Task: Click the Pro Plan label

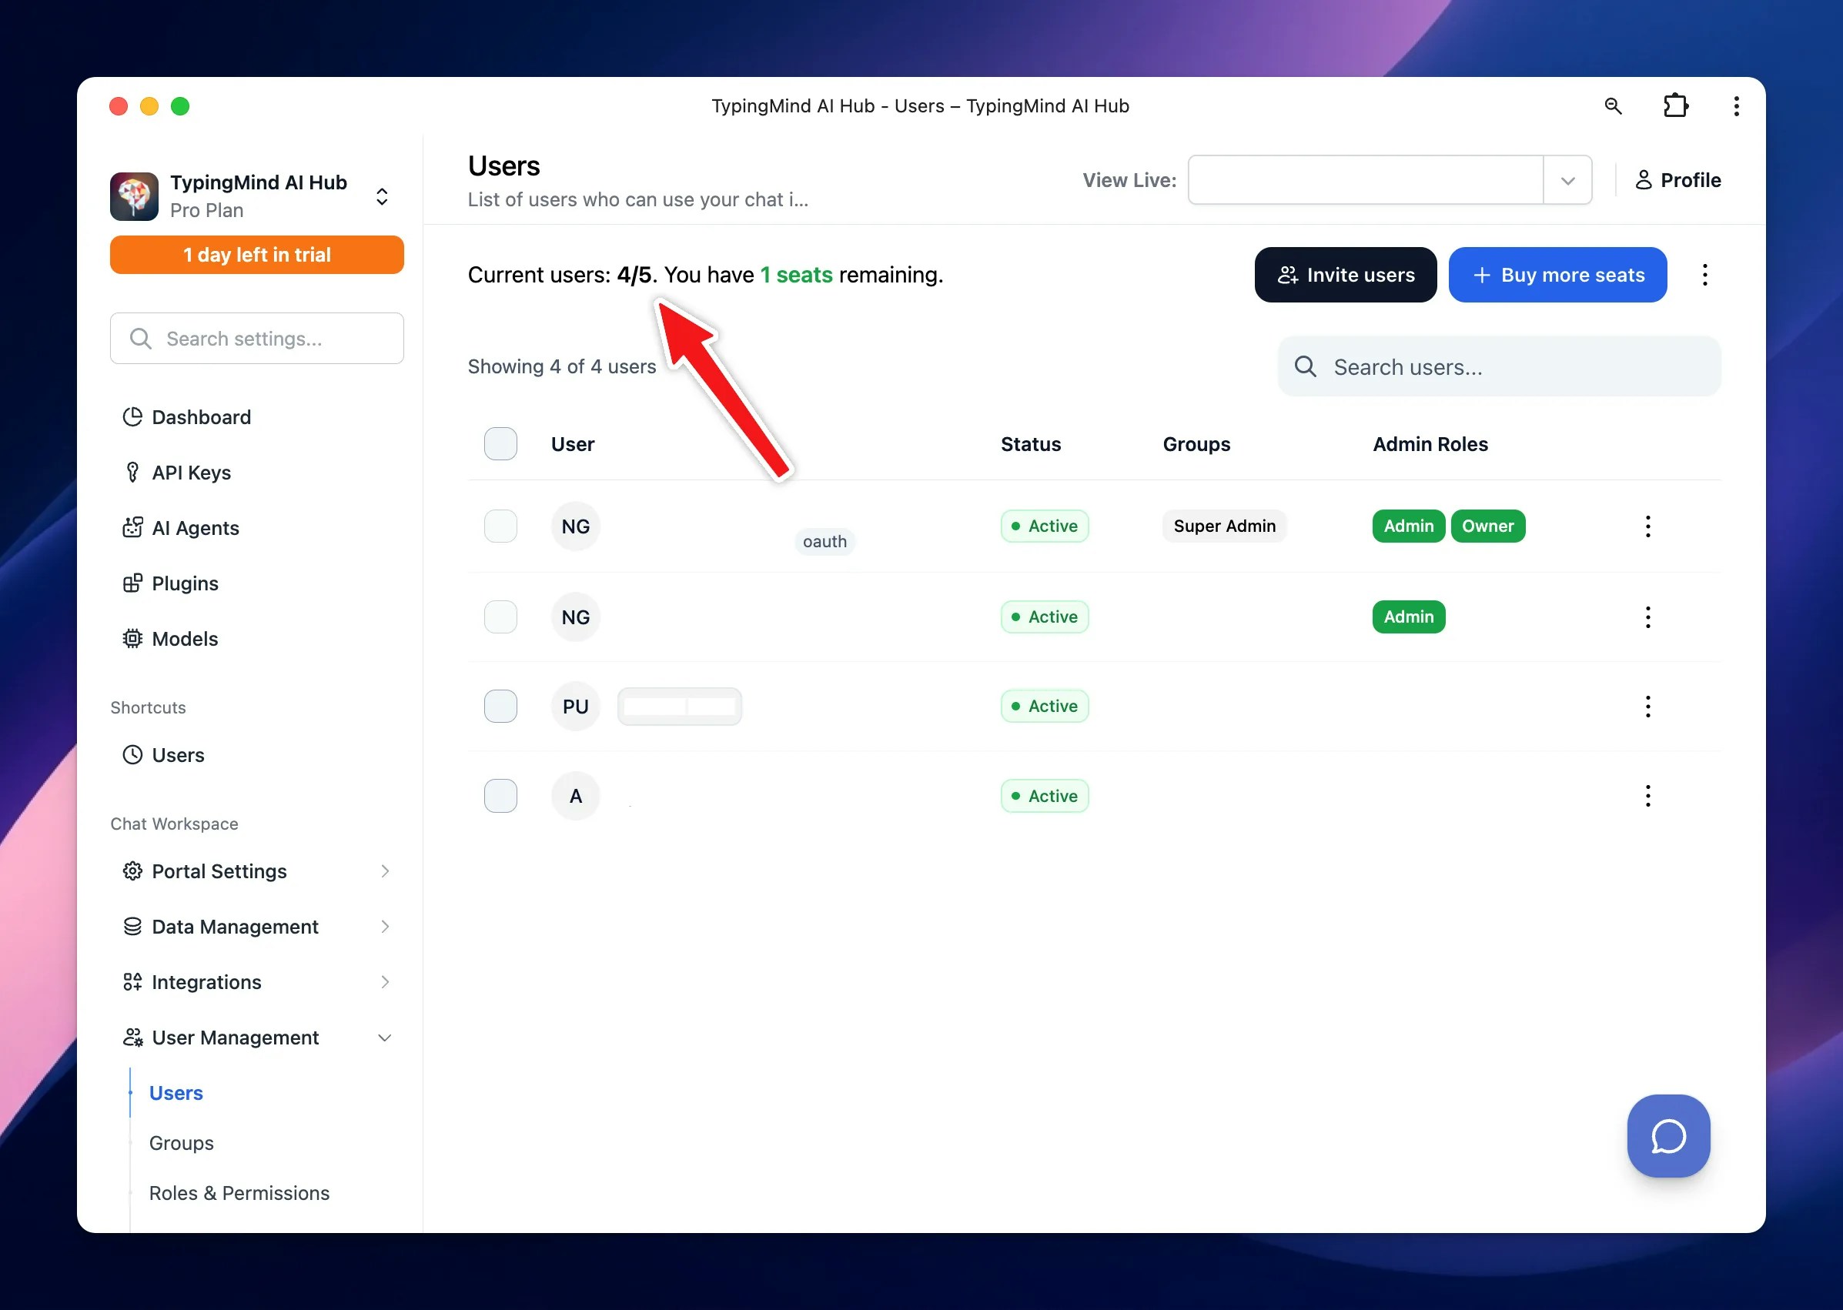Action: click(206, 211)
